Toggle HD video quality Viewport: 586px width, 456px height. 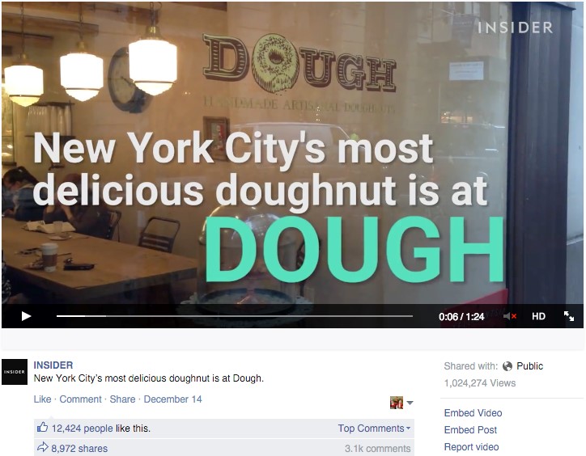(x=538, y=316)
